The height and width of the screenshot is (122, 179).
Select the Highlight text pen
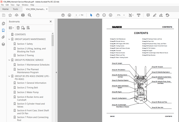point(154,15)
